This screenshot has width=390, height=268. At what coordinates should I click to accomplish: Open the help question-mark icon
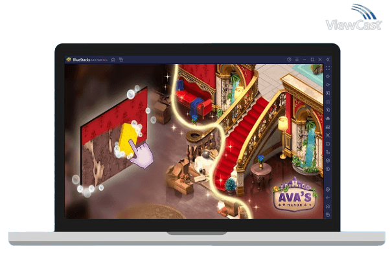289,60
